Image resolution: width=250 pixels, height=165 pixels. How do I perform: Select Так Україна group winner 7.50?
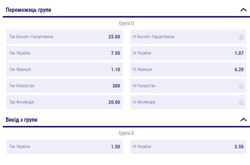coord(64,53)
